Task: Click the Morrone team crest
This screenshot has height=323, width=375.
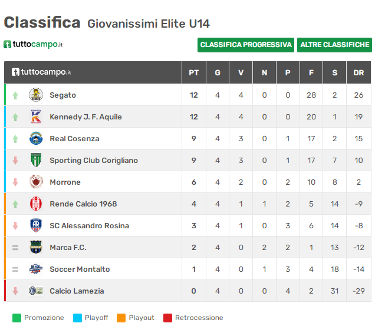Action: (x=36, y=182)
